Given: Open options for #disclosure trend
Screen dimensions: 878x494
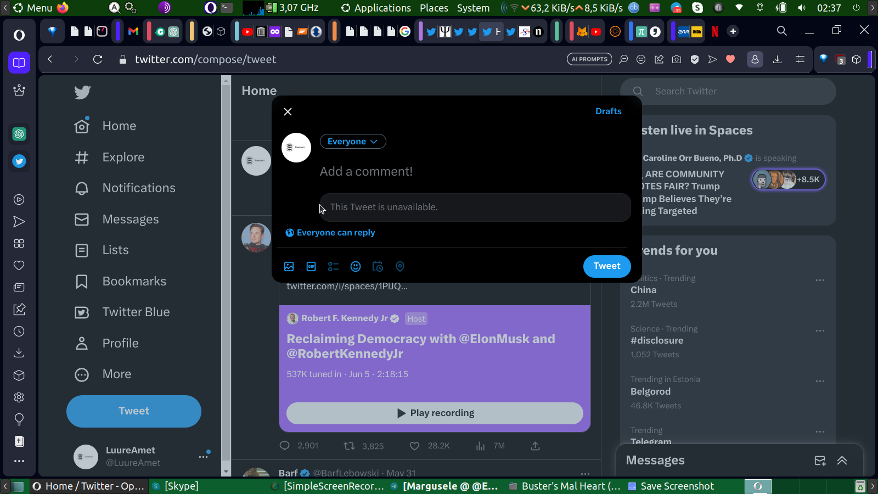Looking at the screenshot, I should [820, 331].
